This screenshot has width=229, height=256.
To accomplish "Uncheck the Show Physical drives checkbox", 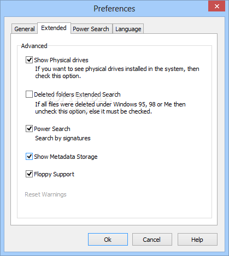I will (29, 60).
